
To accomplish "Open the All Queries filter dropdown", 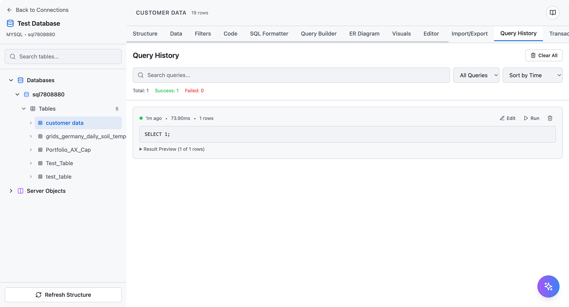I will tap(476, 75).
